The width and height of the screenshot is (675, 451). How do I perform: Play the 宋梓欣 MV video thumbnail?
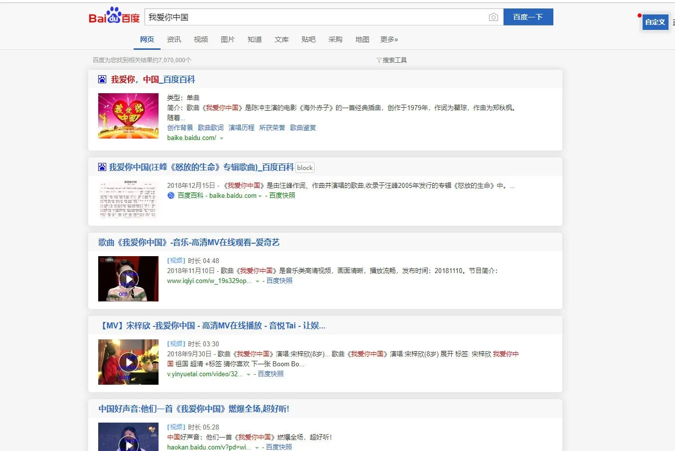[x=128, y=362]
